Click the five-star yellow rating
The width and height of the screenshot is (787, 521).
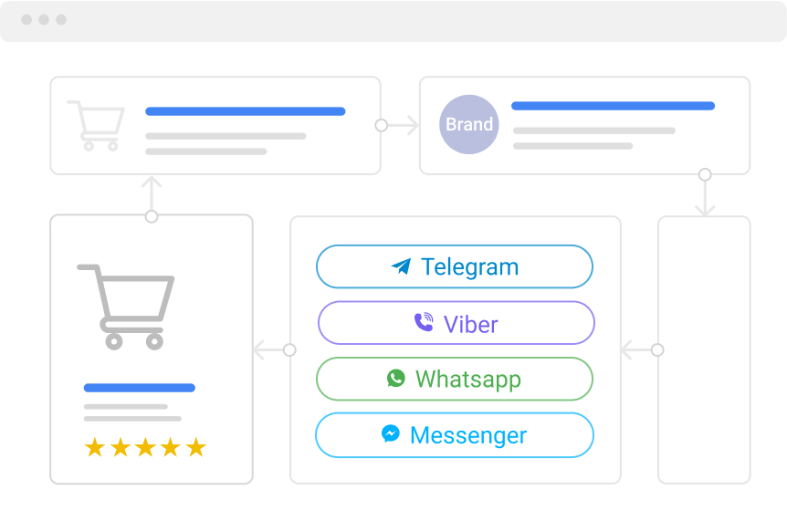145,447
